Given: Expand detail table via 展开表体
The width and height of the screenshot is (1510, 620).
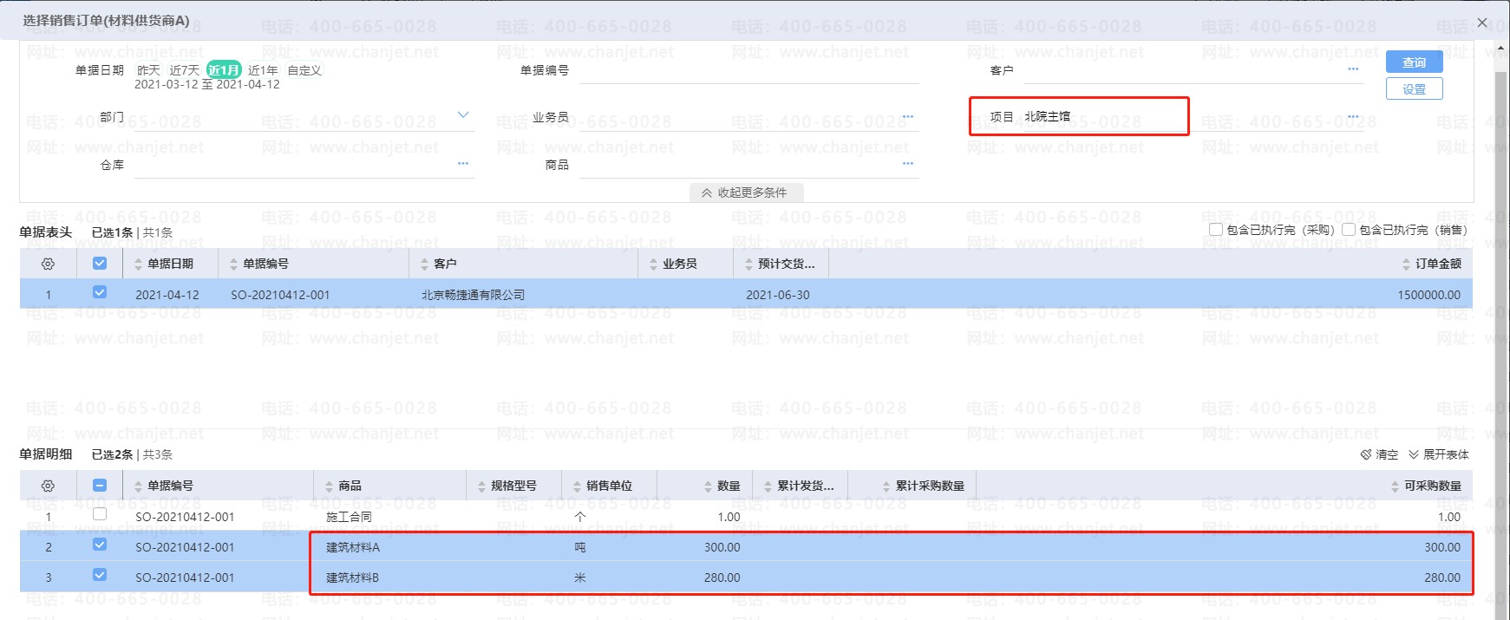Looking at the screenshot, I should pos(1439,454).
